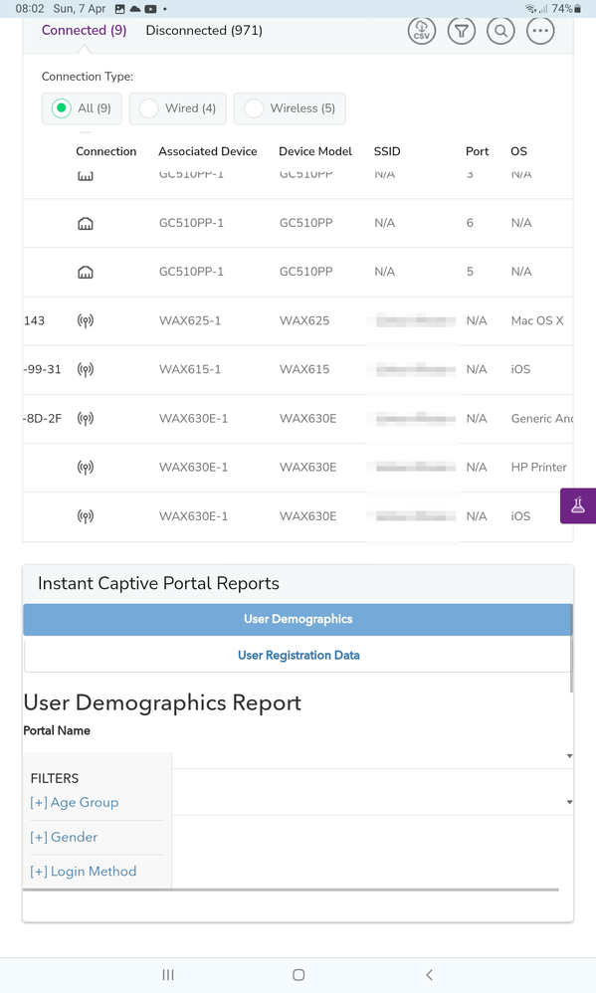Sort by the OS column header
The height and width of the screenshot is (993, 596).
[x=518, y=151]
